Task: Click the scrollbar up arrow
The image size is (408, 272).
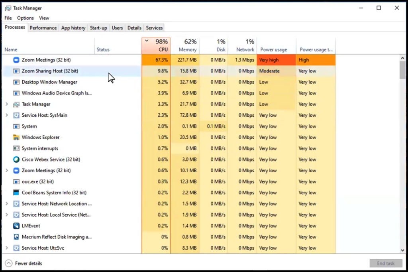Action: point(402,58)
